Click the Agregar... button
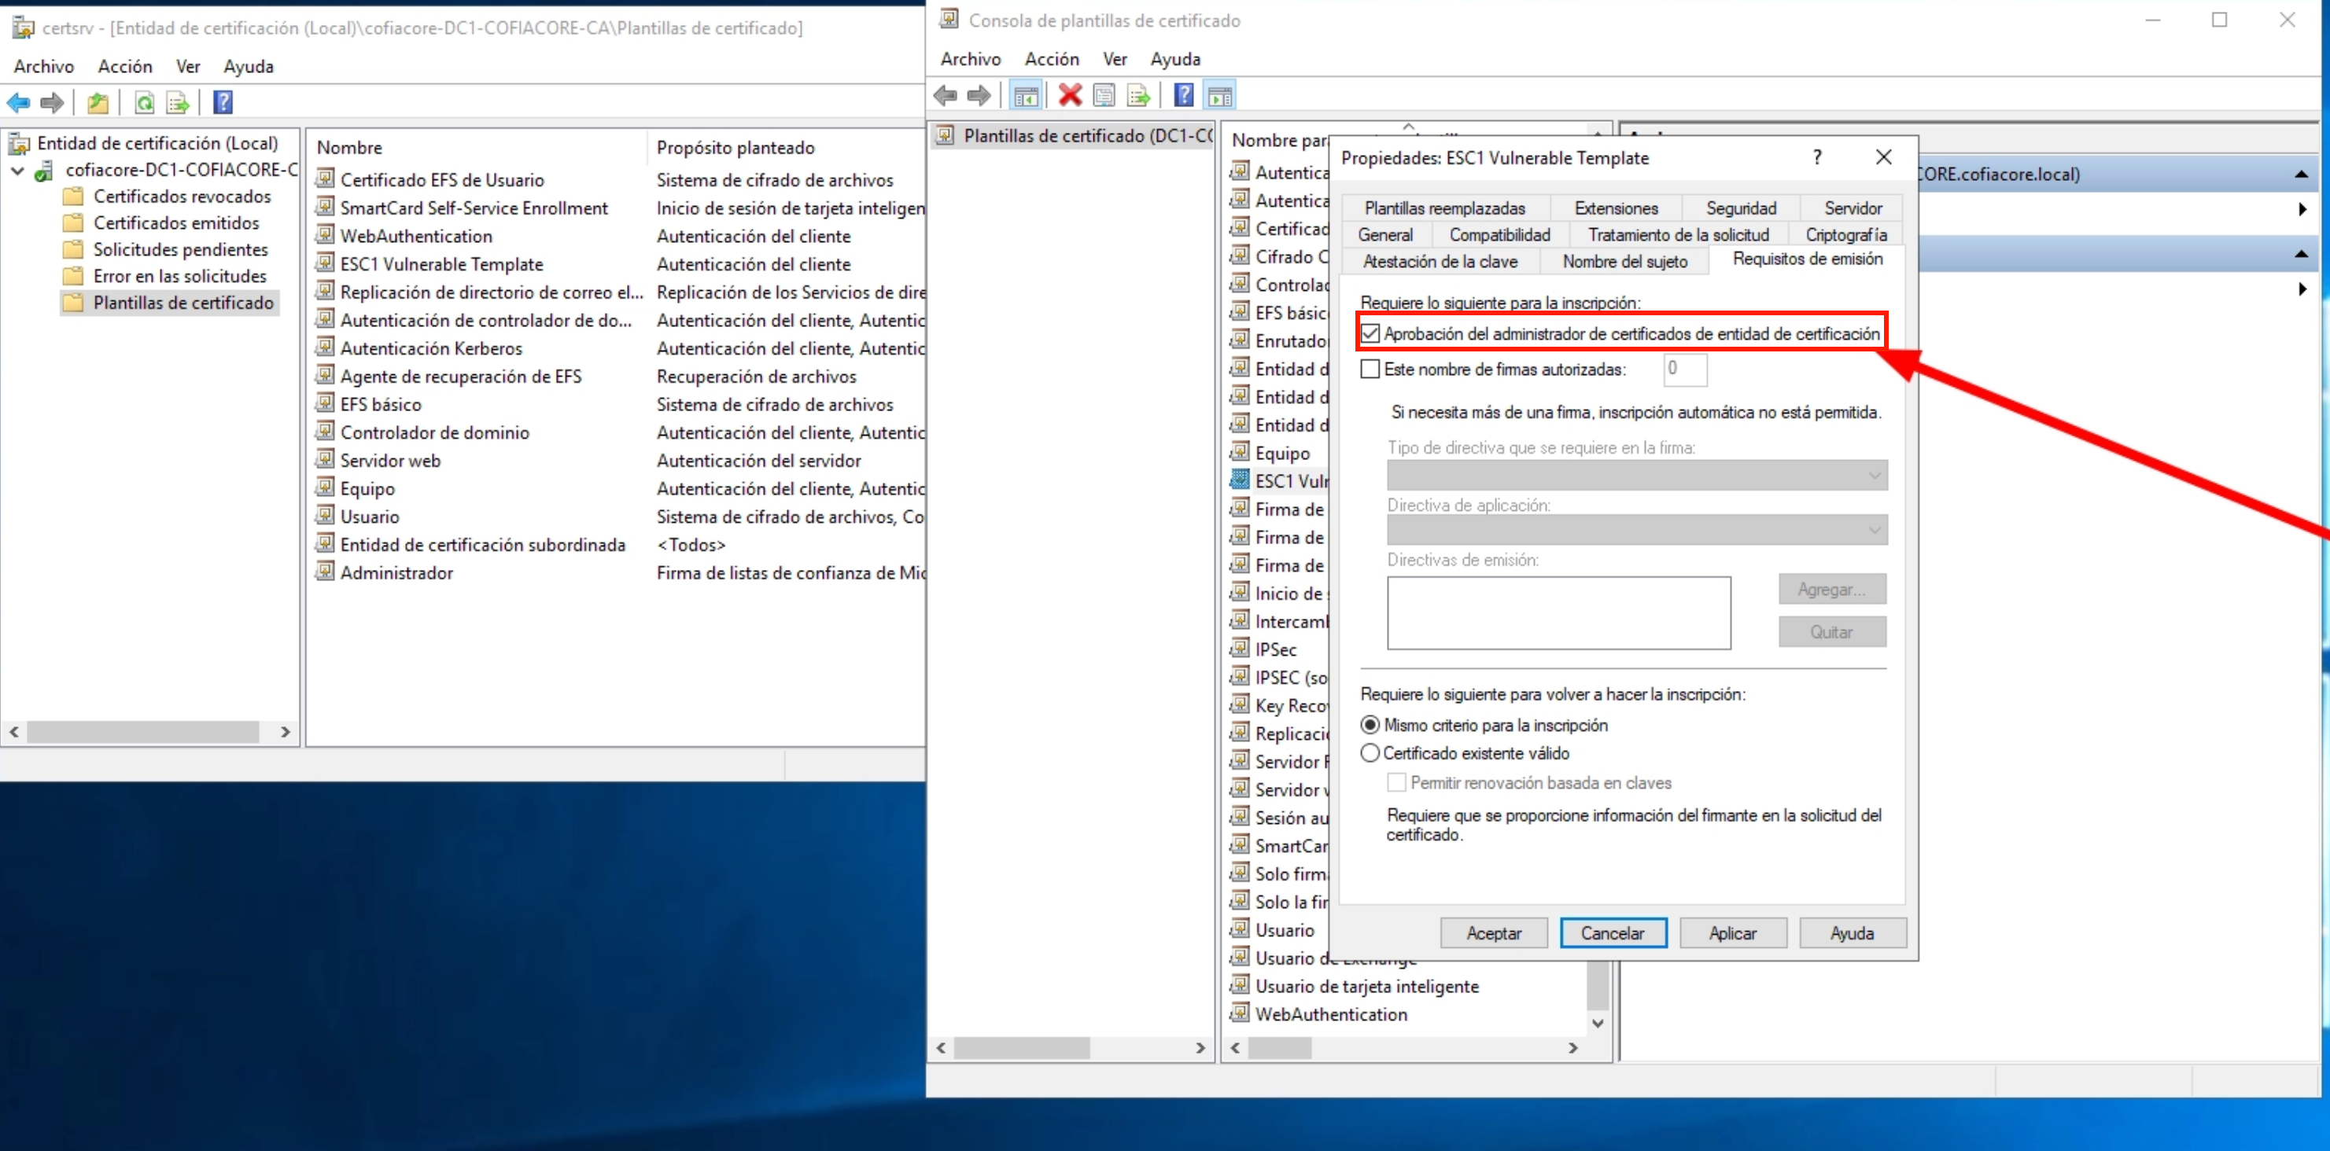Screen dimensions: 2330x1151 (x=1831, y=590)
